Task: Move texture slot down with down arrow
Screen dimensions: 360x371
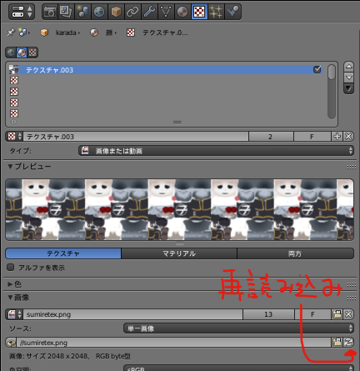Action: tap(349, 78)
